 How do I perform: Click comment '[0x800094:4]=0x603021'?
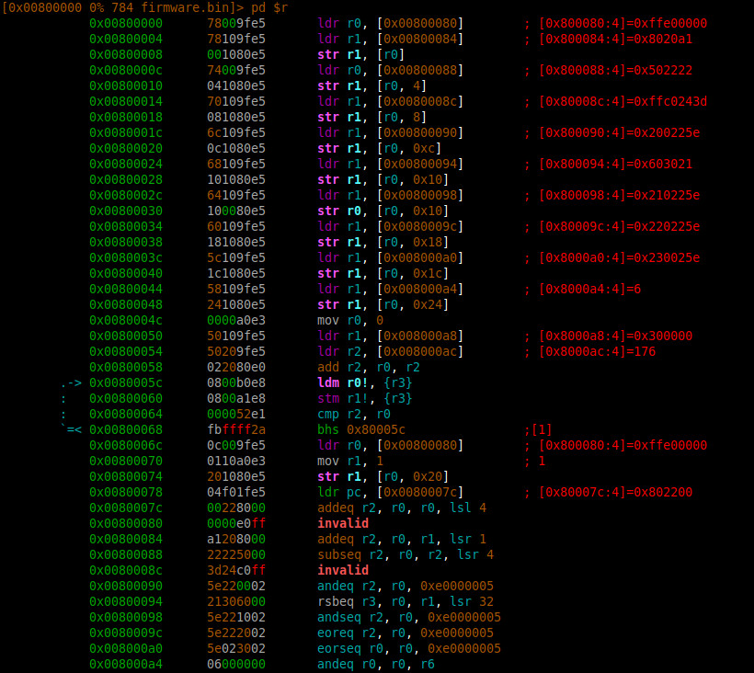[615, 164]
